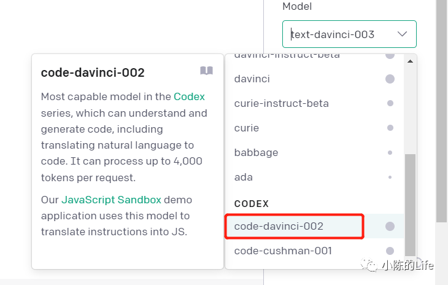
Task: Select the davinci model option
Action: [x=315, y=79]
